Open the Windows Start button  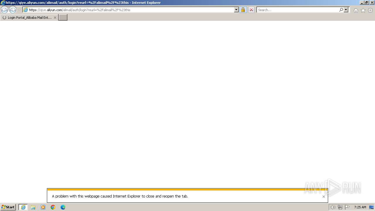8,207
